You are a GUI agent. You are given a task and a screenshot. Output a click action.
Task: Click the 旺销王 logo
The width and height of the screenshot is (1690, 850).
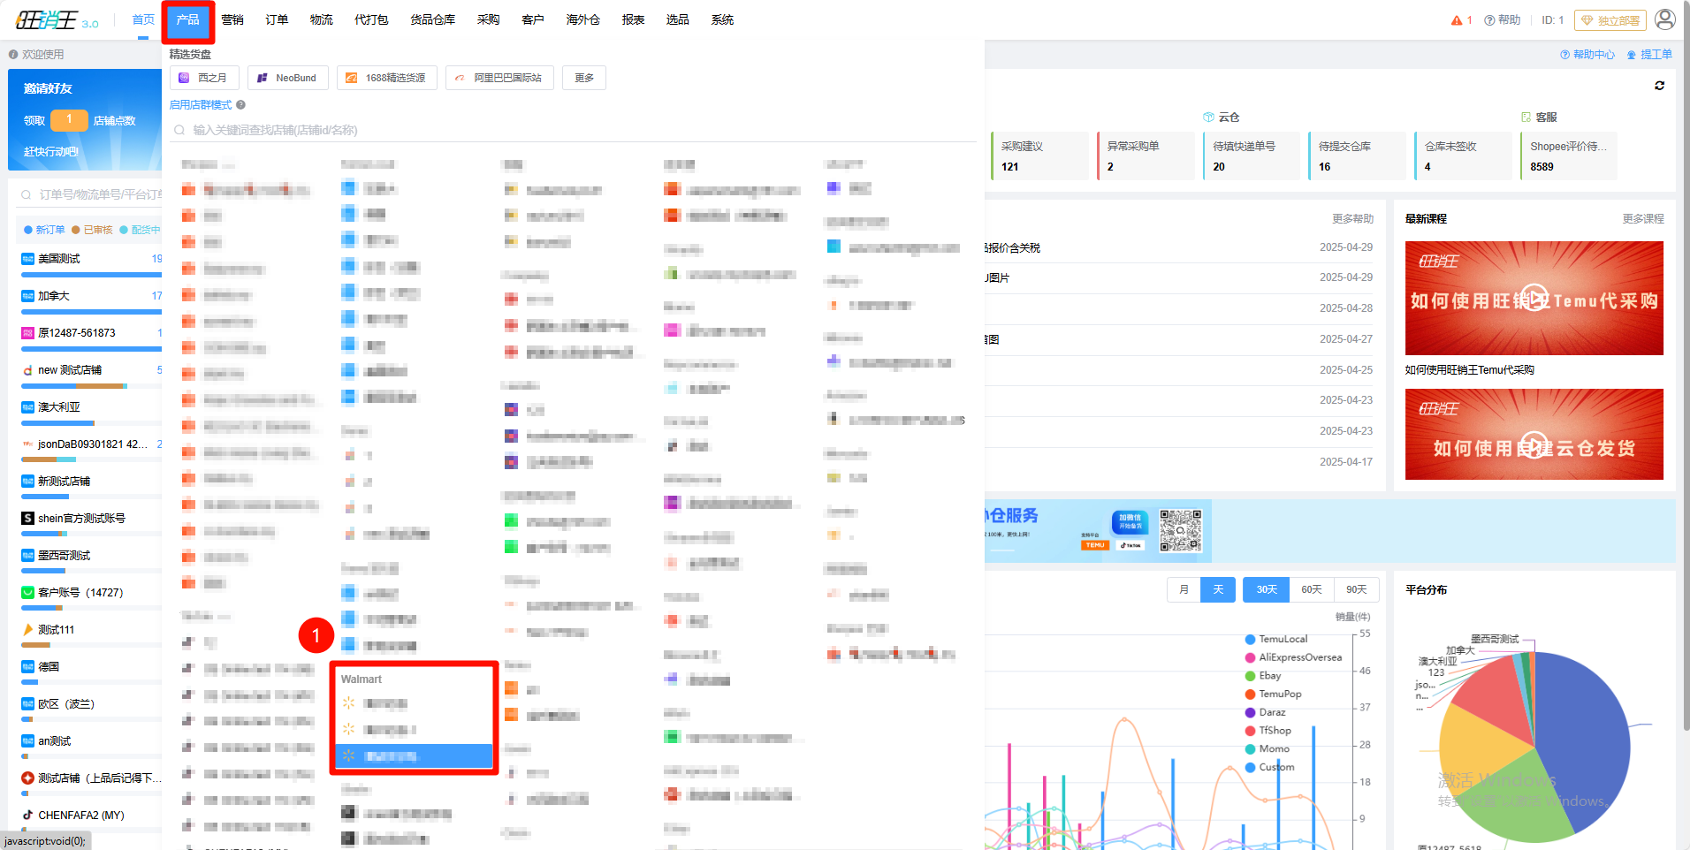(57, 19)
